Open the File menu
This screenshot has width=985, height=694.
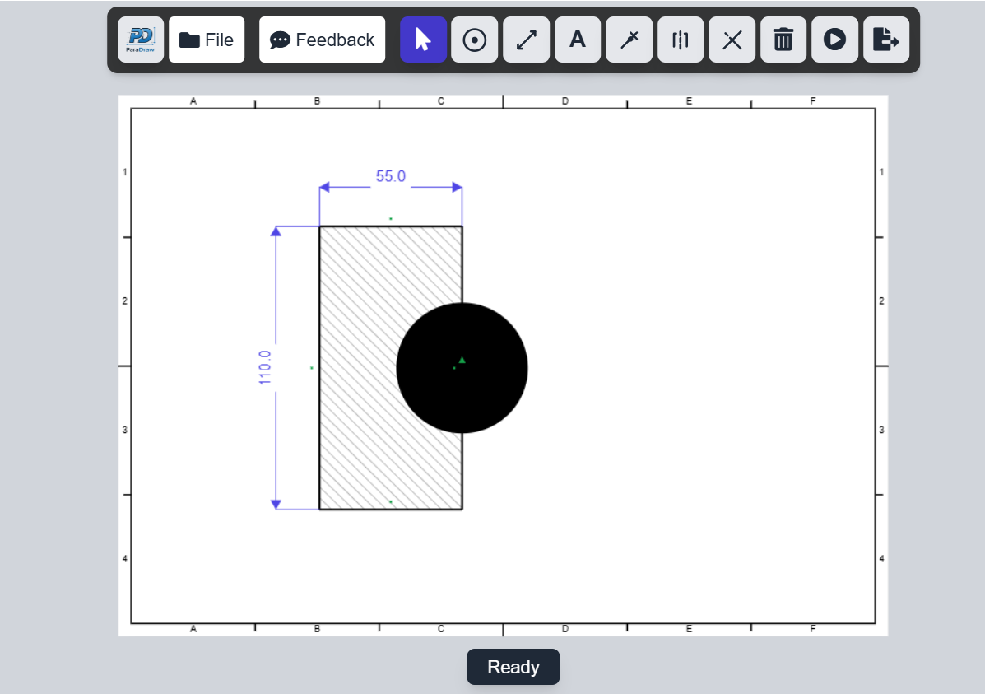207,39
